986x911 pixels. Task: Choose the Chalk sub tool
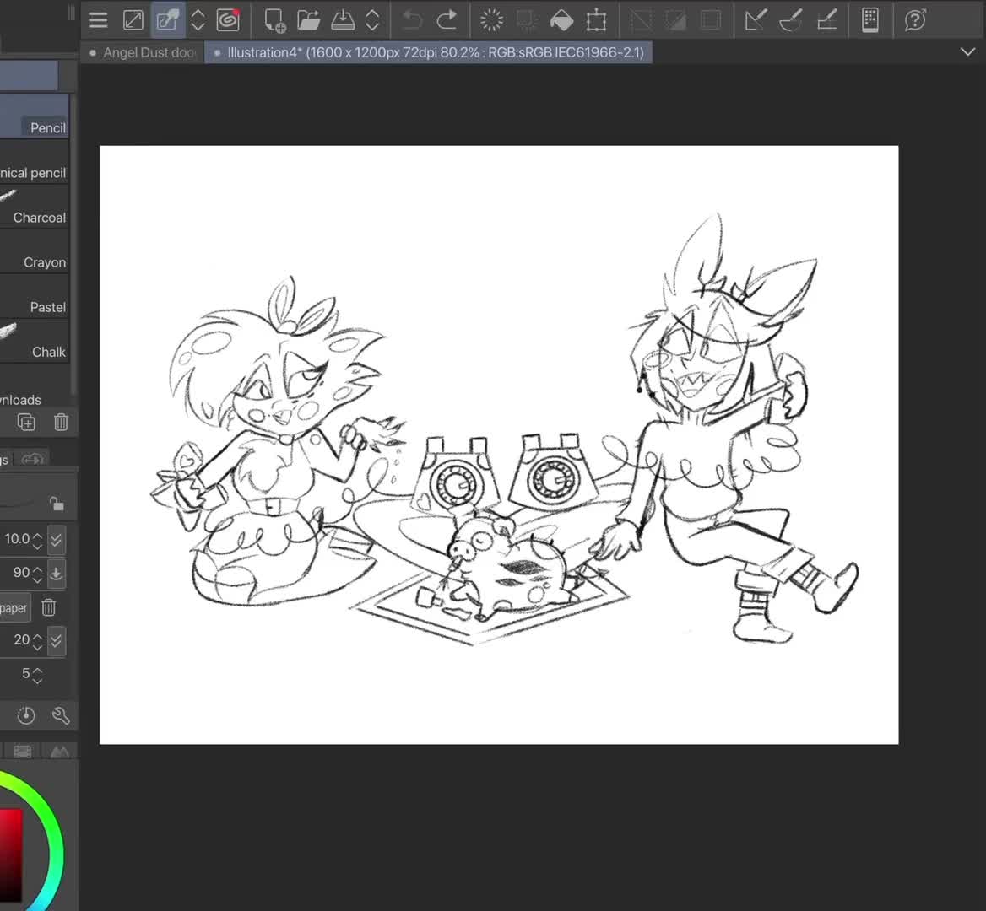[x=35, y=342]
